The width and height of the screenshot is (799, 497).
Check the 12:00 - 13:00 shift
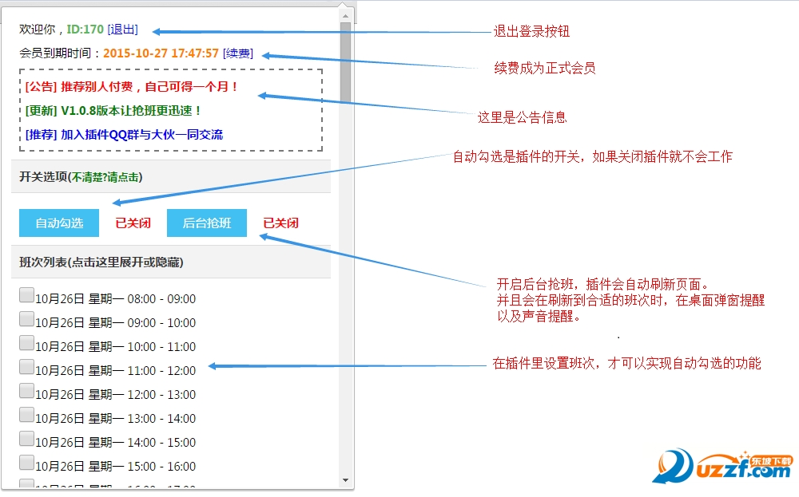(x=26, y=391)
